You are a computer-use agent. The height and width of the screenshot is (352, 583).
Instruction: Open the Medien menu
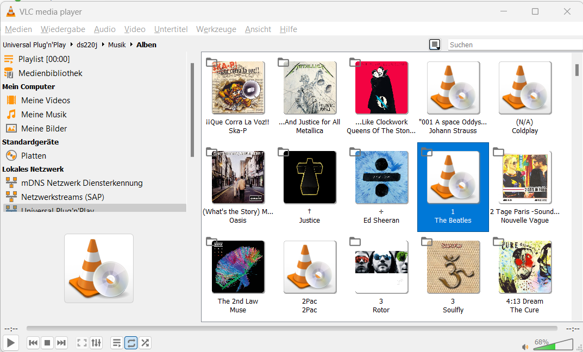[x=18, y=29]
